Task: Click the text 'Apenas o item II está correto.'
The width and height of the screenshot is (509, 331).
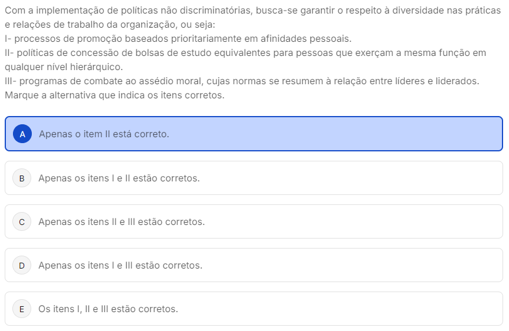Action: tap(104, 134)
